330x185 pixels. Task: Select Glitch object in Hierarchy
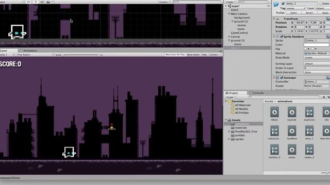(235, 10)
